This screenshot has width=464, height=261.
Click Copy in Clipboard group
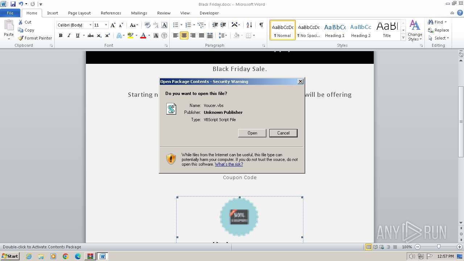pos(26,30)
